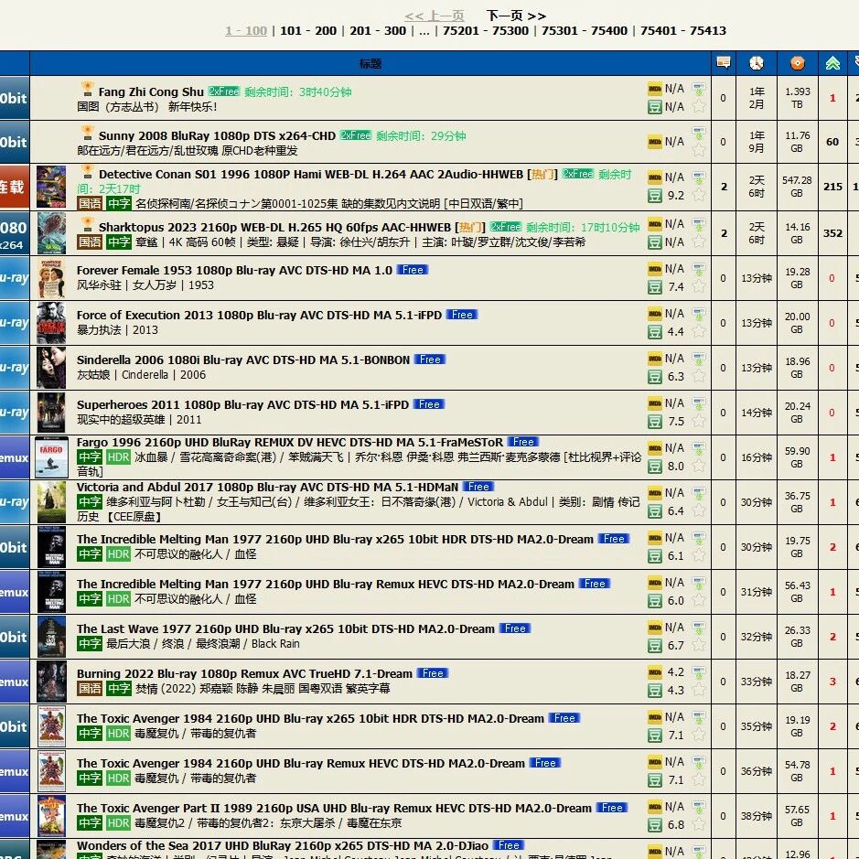Open Incredible Melting Man x265 10bit title
Image resolution: width=859 pixels, height=859 pixels.
[335, 539]
